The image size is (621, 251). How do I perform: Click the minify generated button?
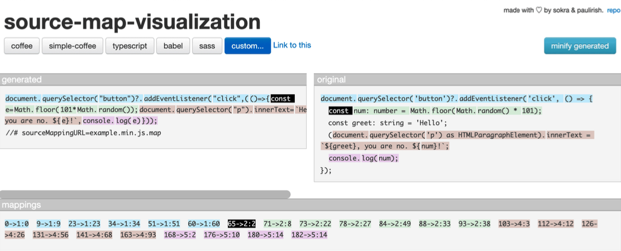tap(580, 46)
